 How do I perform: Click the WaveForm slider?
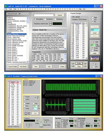(48, 122)
